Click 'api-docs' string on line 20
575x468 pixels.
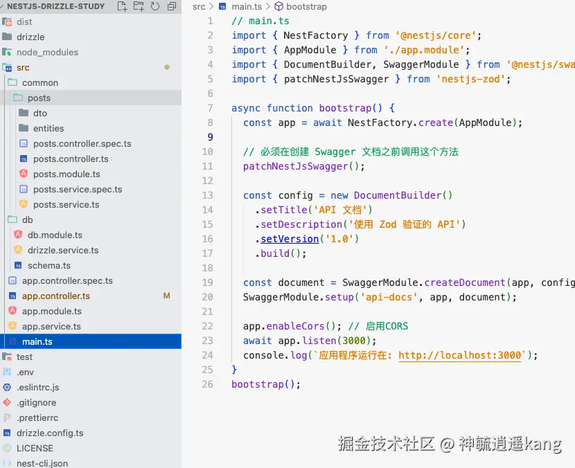tap(389, 297)
